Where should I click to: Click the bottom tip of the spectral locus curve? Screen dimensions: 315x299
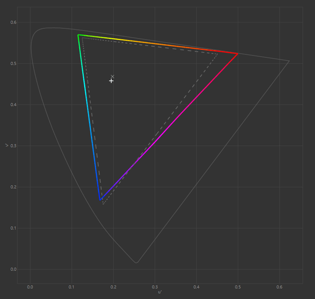click(136, 263)
